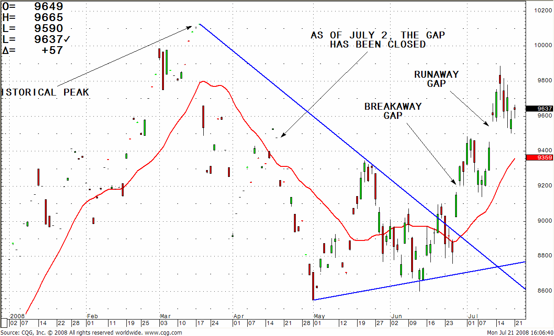Select the 2008 year label on time axis
The height and width of the screenshot is (336, 554).
click(17, 316)
